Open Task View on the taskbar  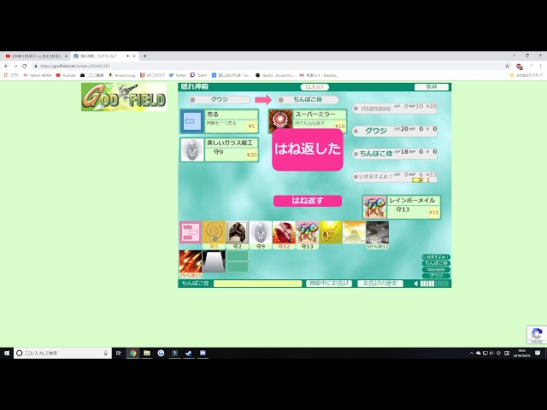(119, 353)
